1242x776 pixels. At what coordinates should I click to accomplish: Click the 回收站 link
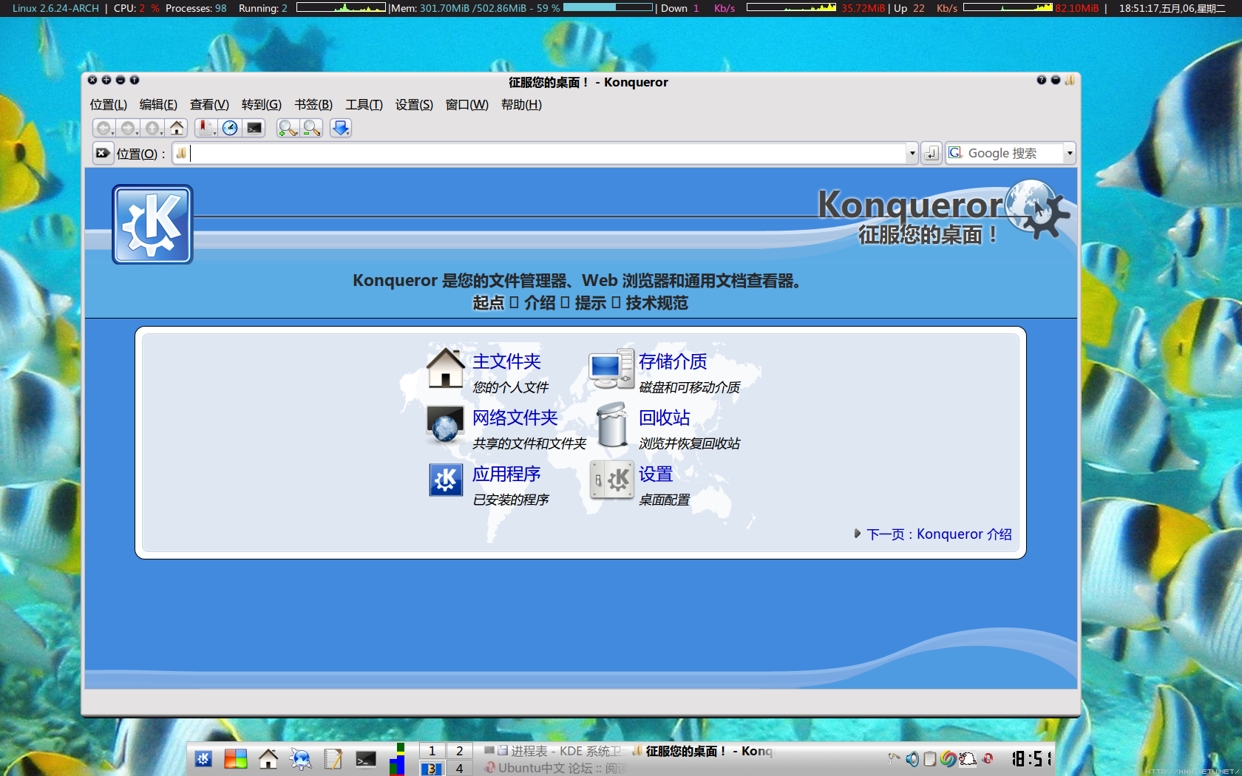click(664, 418)
